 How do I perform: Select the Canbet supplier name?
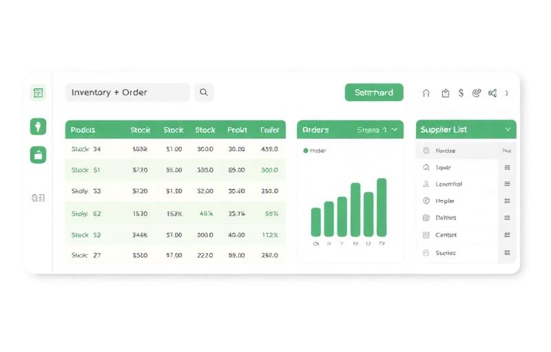(x=446, y=235)
